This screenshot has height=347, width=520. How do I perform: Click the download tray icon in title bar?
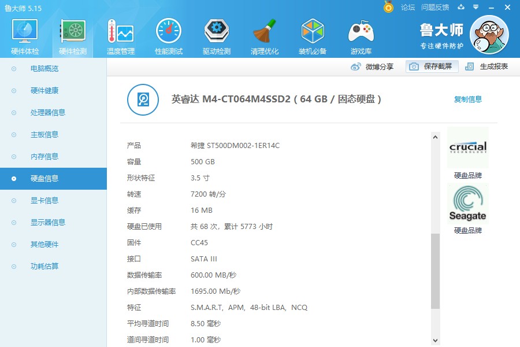coord(461,7)
